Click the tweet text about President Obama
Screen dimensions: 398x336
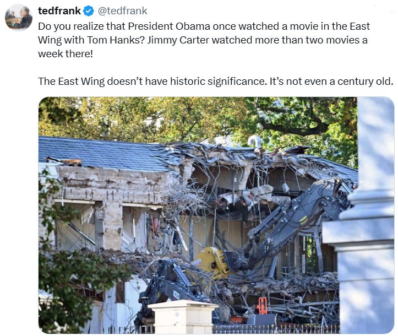[204, 40]
